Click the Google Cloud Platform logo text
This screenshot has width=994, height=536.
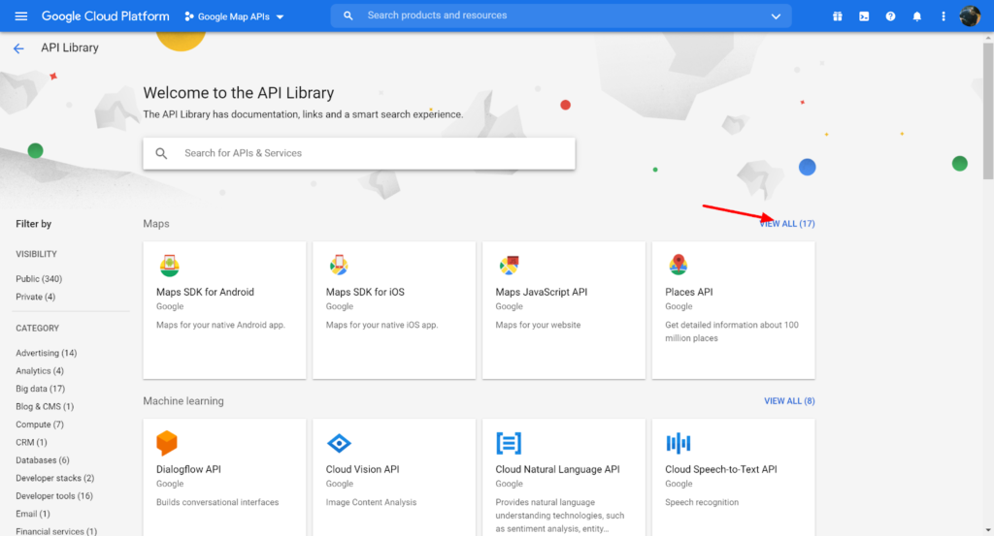[x=105, y=16]
